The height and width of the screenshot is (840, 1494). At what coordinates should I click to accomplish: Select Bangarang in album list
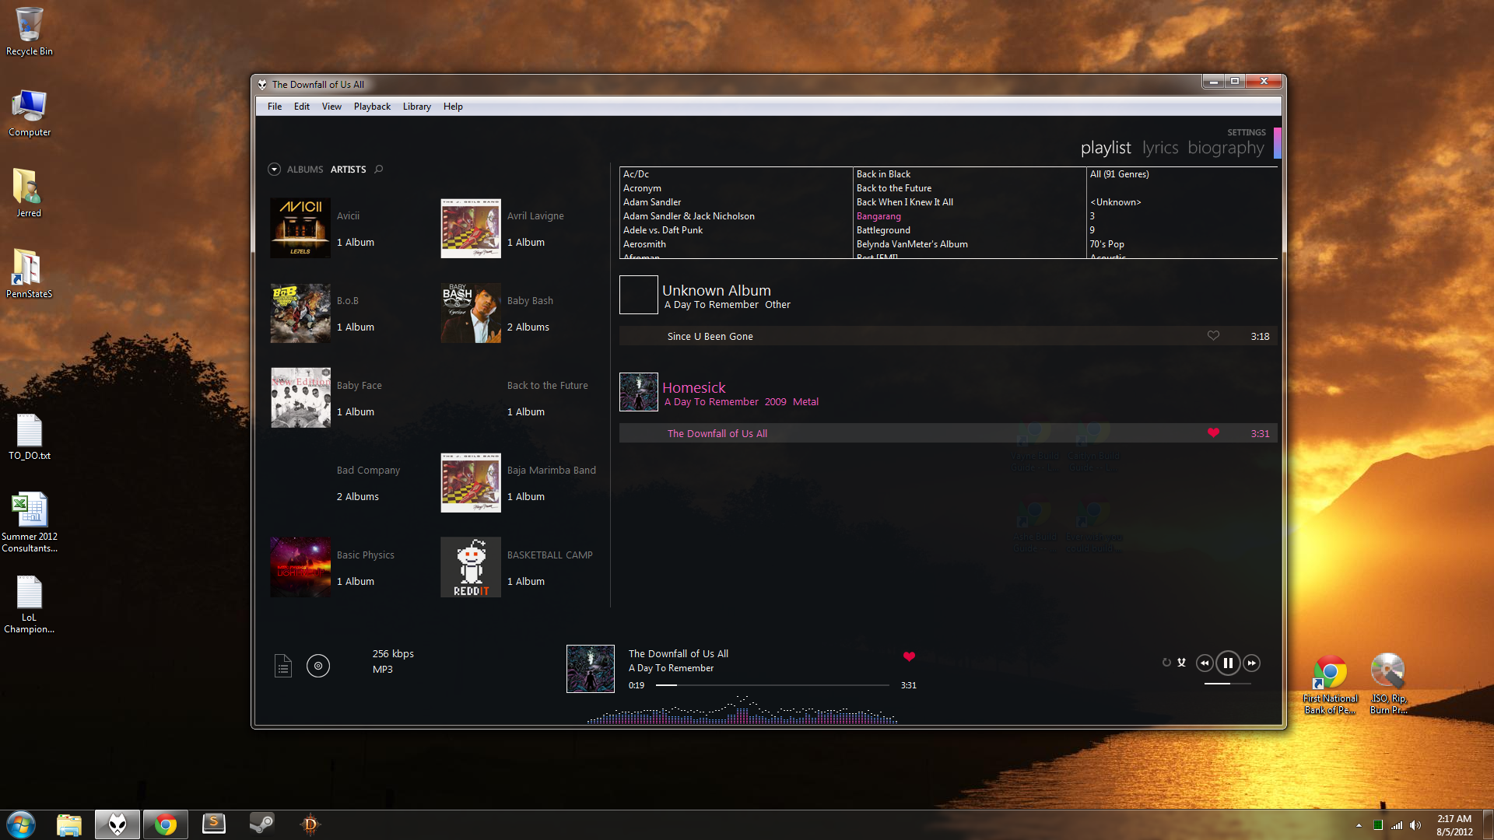pyautogui.click(x=879, y=216)
